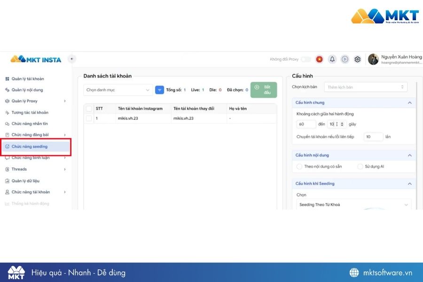Open Tương tác tài khoản menu item
Viewport: 423px width, 282px height.
[x=30, y=112]
